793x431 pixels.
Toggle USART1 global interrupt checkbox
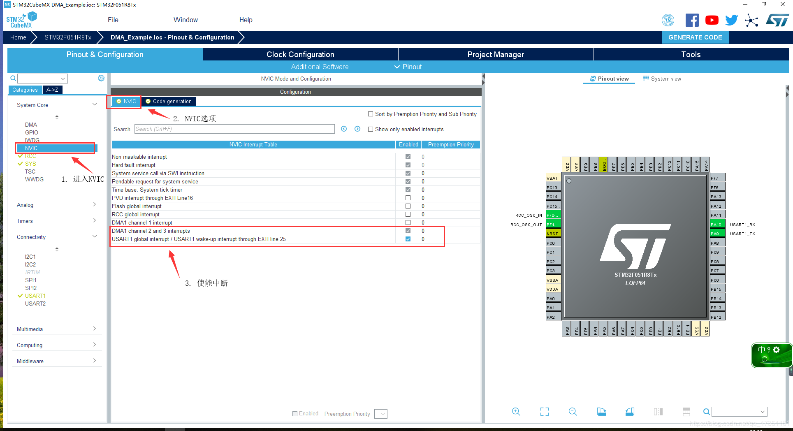click(408, 239)
